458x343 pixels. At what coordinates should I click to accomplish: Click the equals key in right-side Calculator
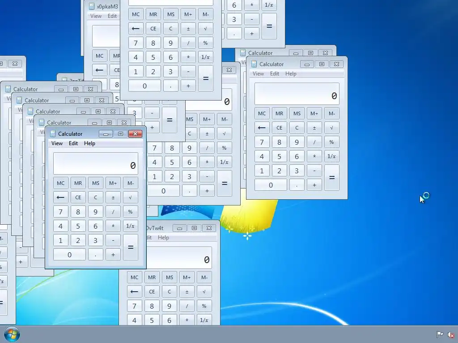pyautogui.click(x=331, y=178)
